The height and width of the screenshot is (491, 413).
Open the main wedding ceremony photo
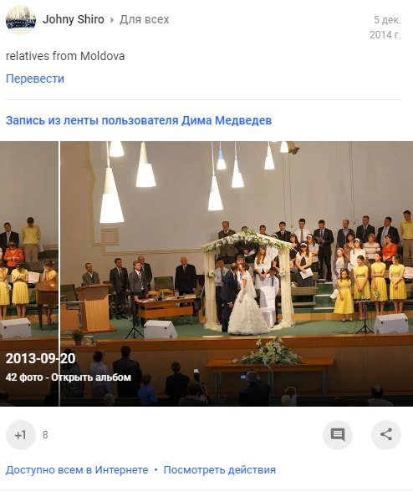point(237,274)
